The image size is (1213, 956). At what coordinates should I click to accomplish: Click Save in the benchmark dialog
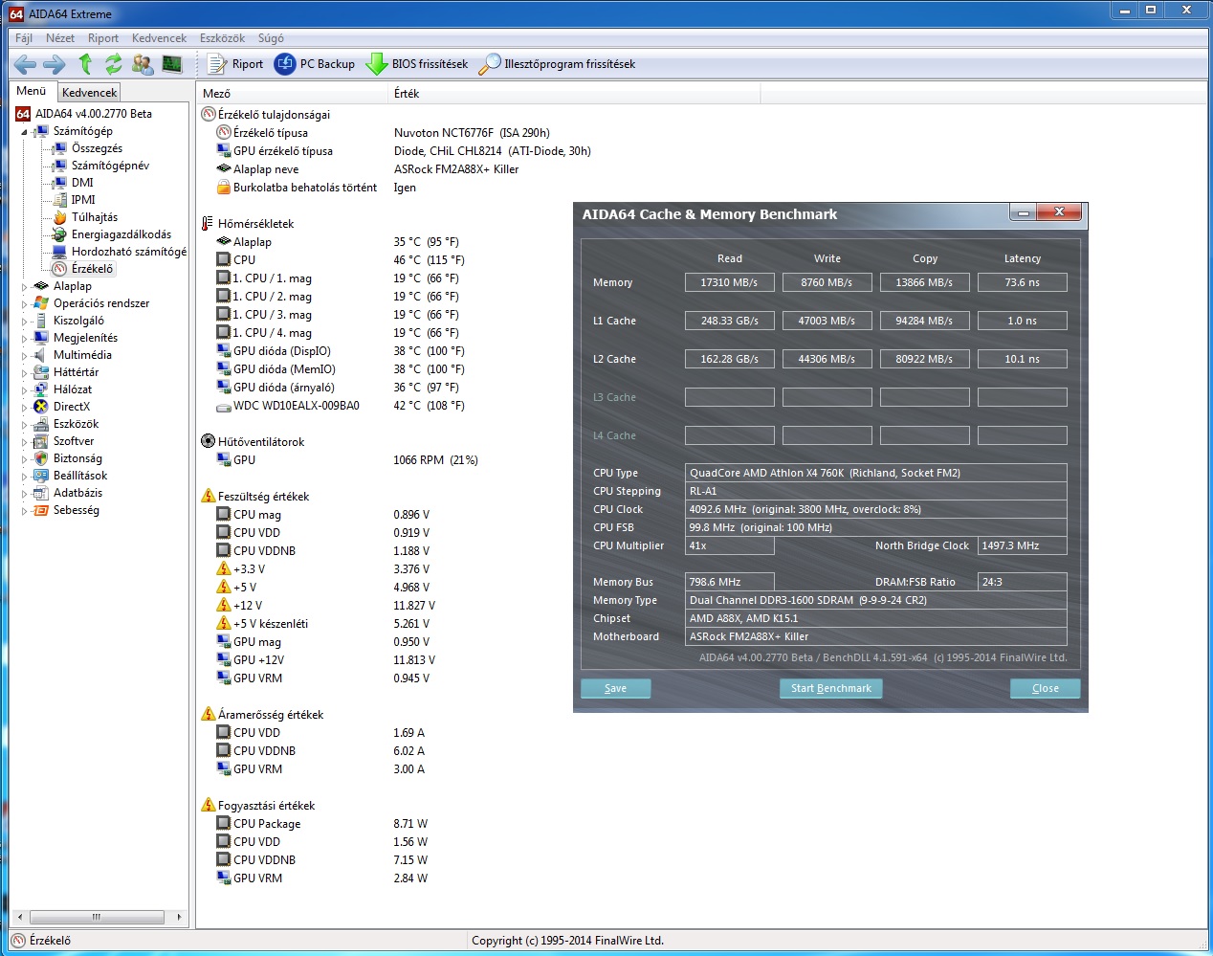616,688
